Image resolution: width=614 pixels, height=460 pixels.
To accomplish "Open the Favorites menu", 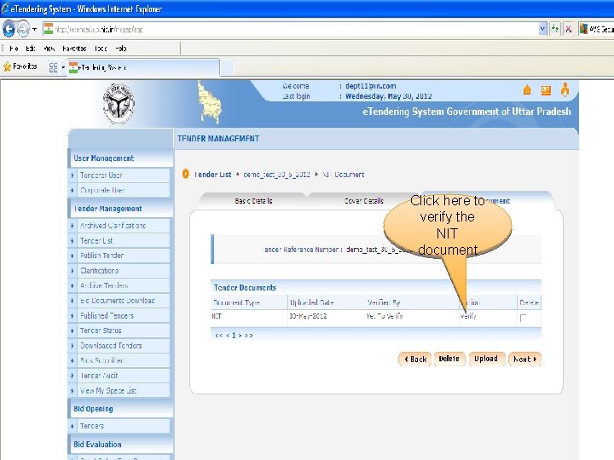I will click(74, 49).
